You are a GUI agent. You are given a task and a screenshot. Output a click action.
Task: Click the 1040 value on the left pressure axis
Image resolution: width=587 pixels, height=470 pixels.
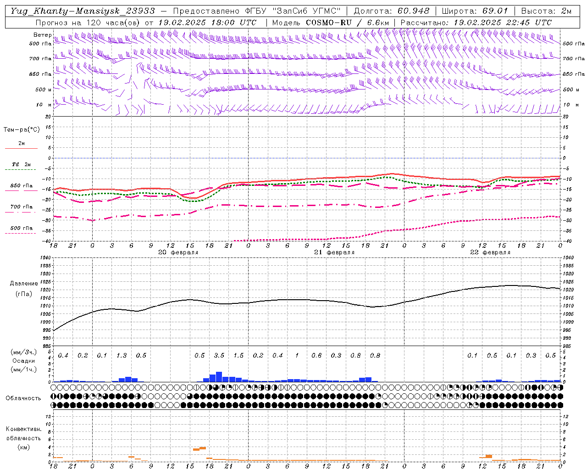(46, 258)
